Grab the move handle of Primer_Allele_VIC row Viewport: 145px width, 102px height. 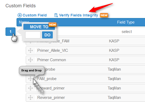(x=30, y=50)
